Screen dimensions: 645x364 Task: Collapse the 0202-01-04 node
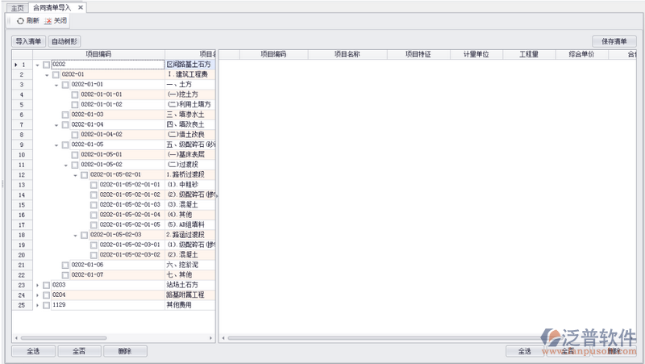pos(56,125)
